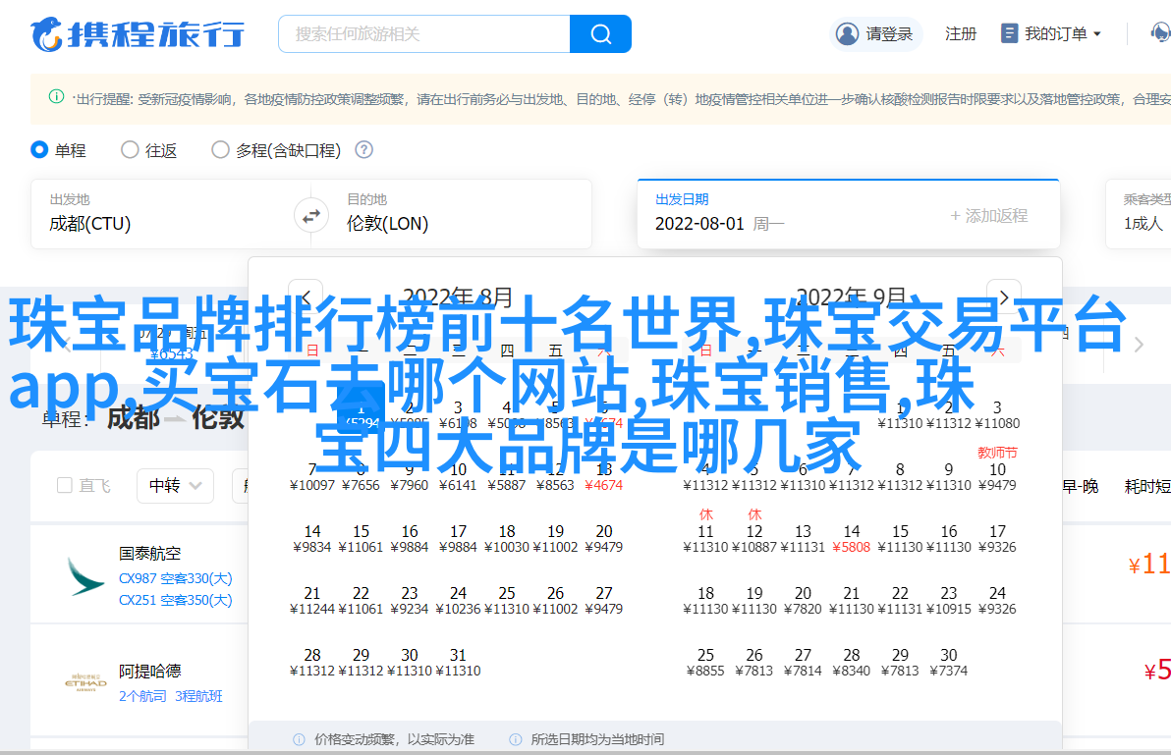Click the Ctrip logo in the header
The height and width of the screenshot is (755, 1171).
[x=138, y=33]
